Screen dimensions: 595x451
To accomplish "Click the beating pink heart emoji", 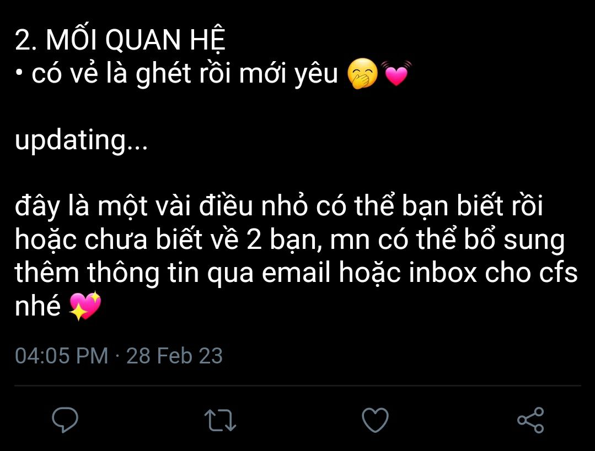I will pyautogui.click(x=396, y=73).
